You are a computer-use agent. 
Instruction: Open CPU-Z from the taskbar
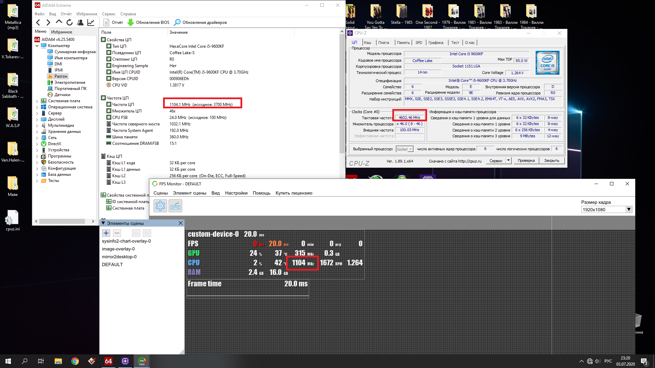125,361
